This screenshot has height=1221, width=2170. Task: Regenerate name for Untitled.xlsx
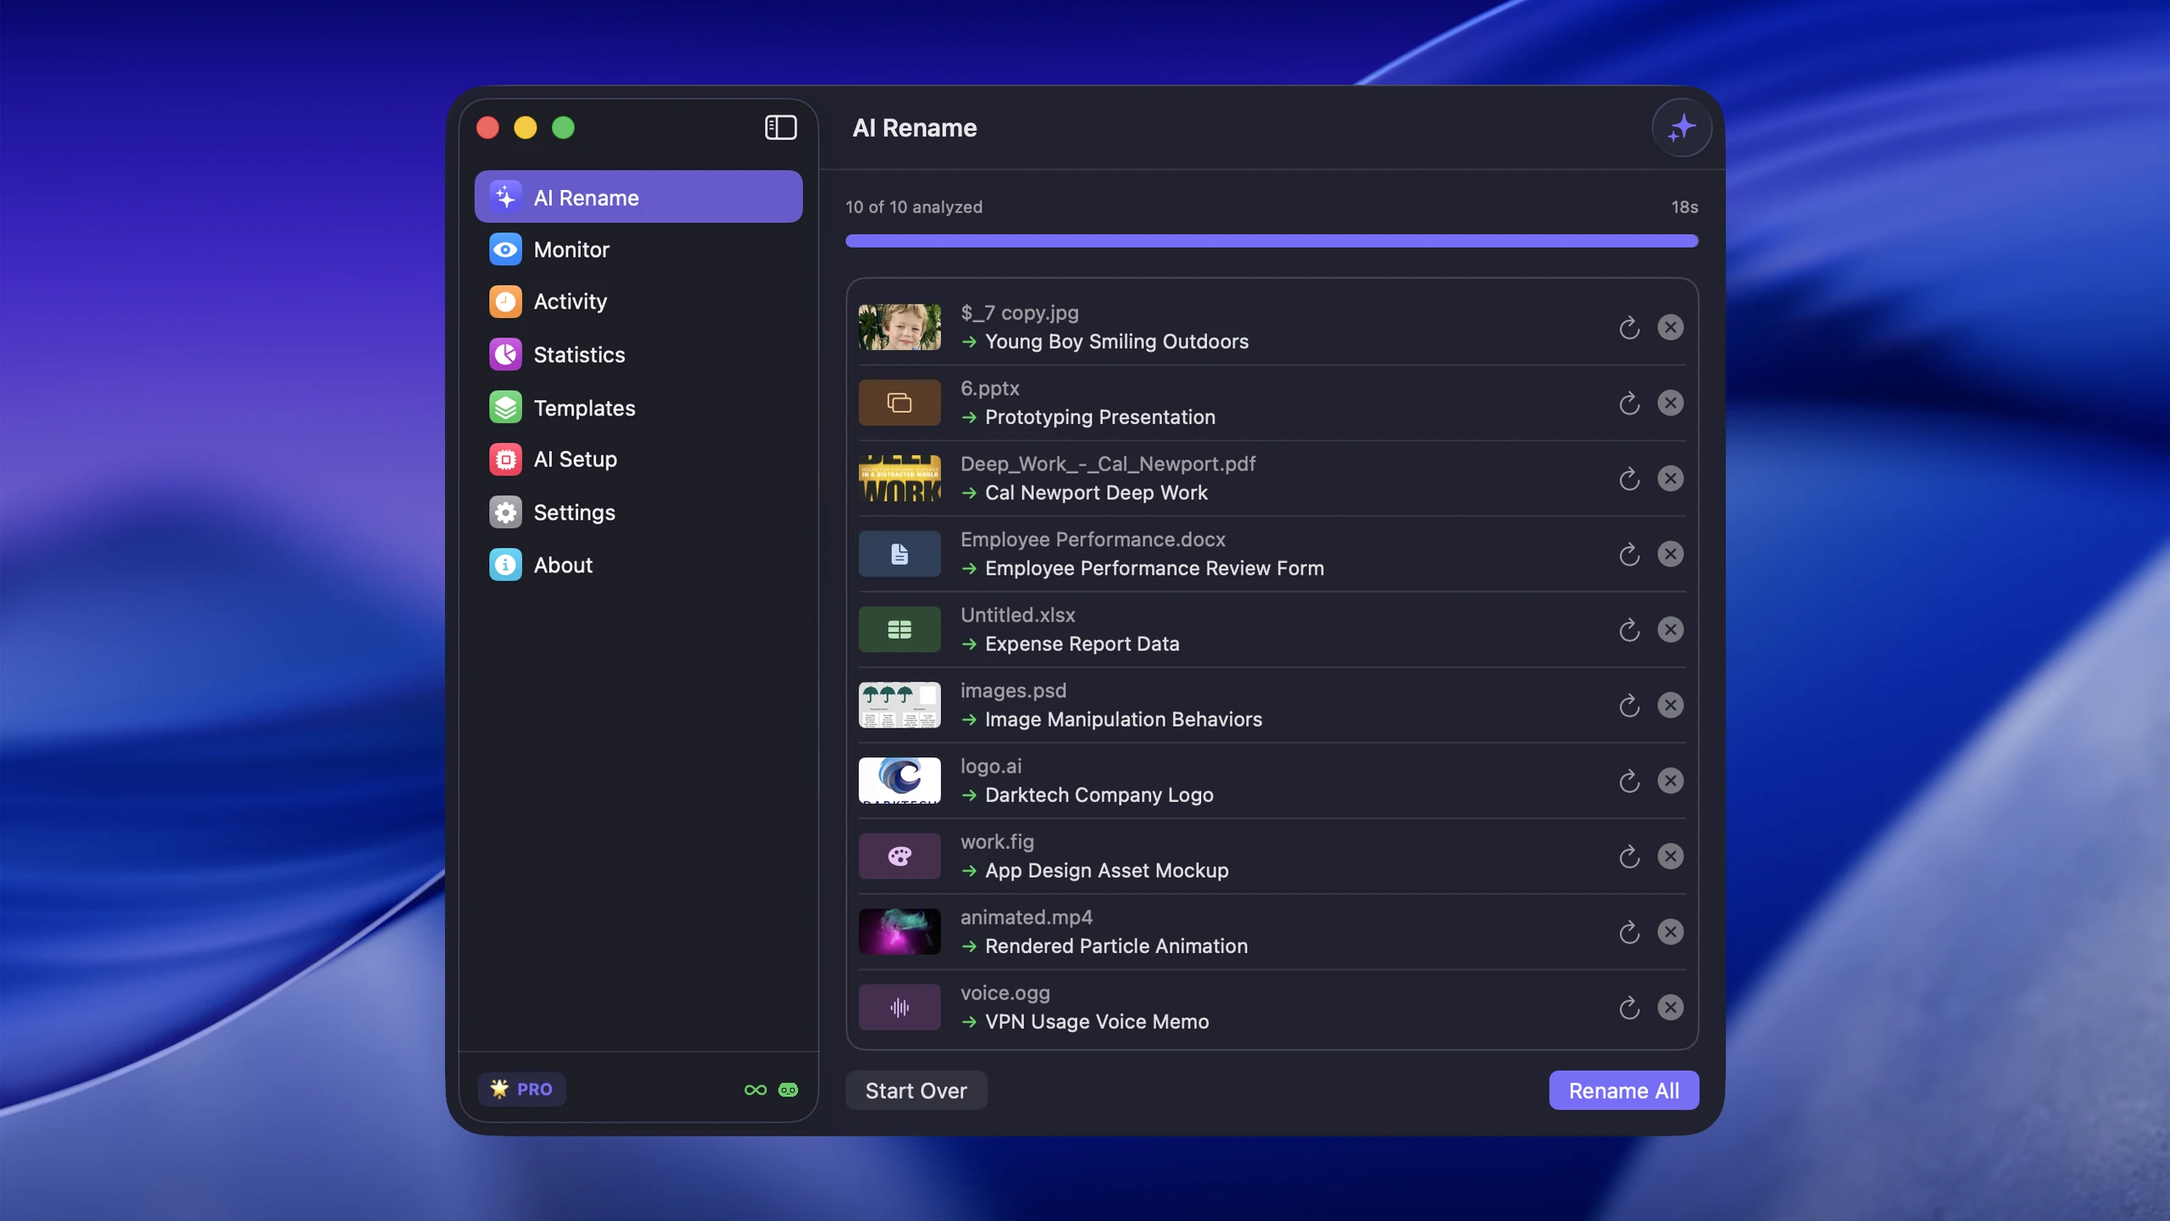1629,629
